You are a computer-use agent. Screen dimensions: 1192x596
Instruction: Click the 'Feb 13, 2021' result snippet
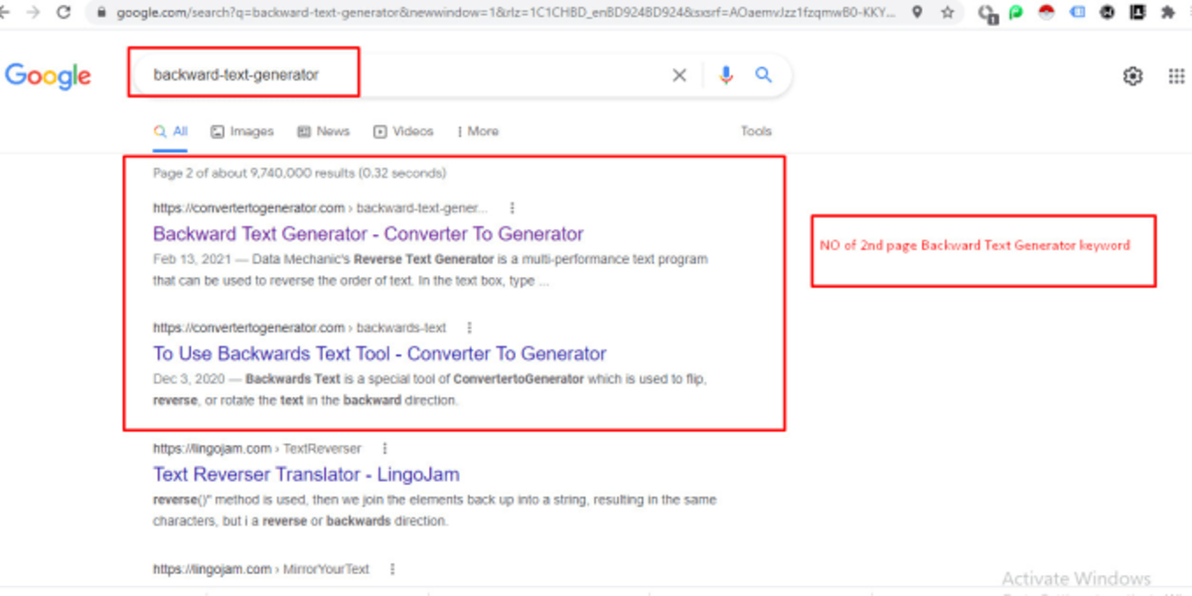(430, 270)
